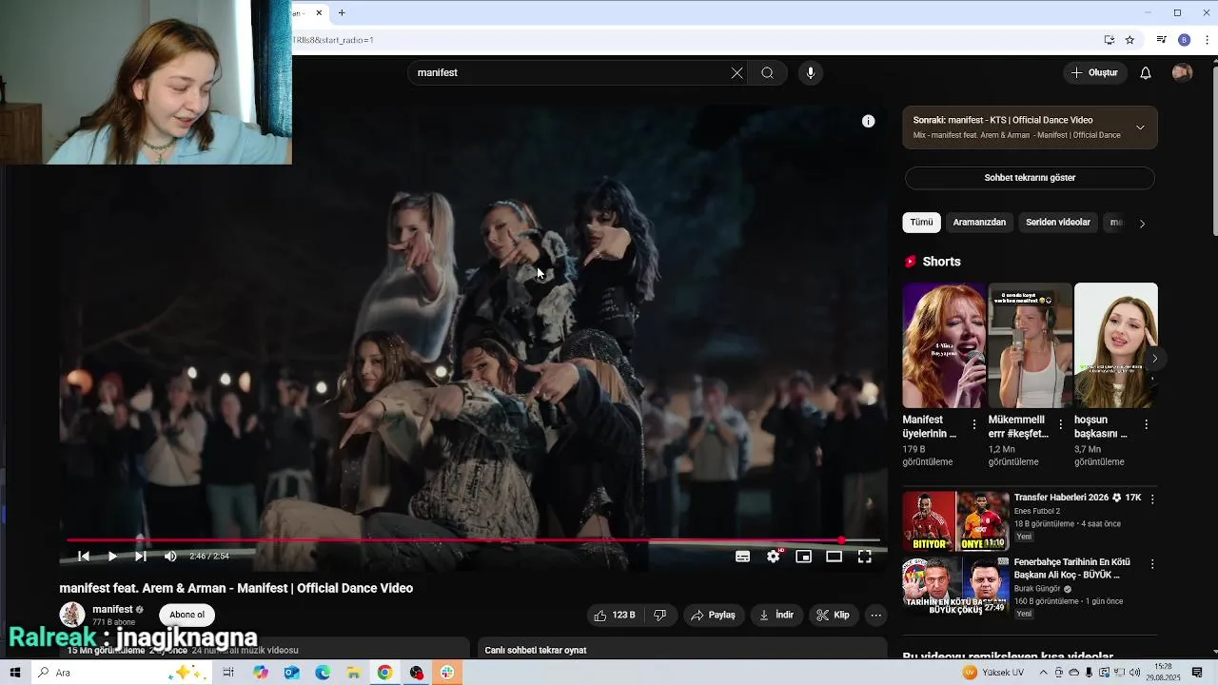Click the magnifier search button
The height and width of the screenshot is (685, 1218).
767,73
